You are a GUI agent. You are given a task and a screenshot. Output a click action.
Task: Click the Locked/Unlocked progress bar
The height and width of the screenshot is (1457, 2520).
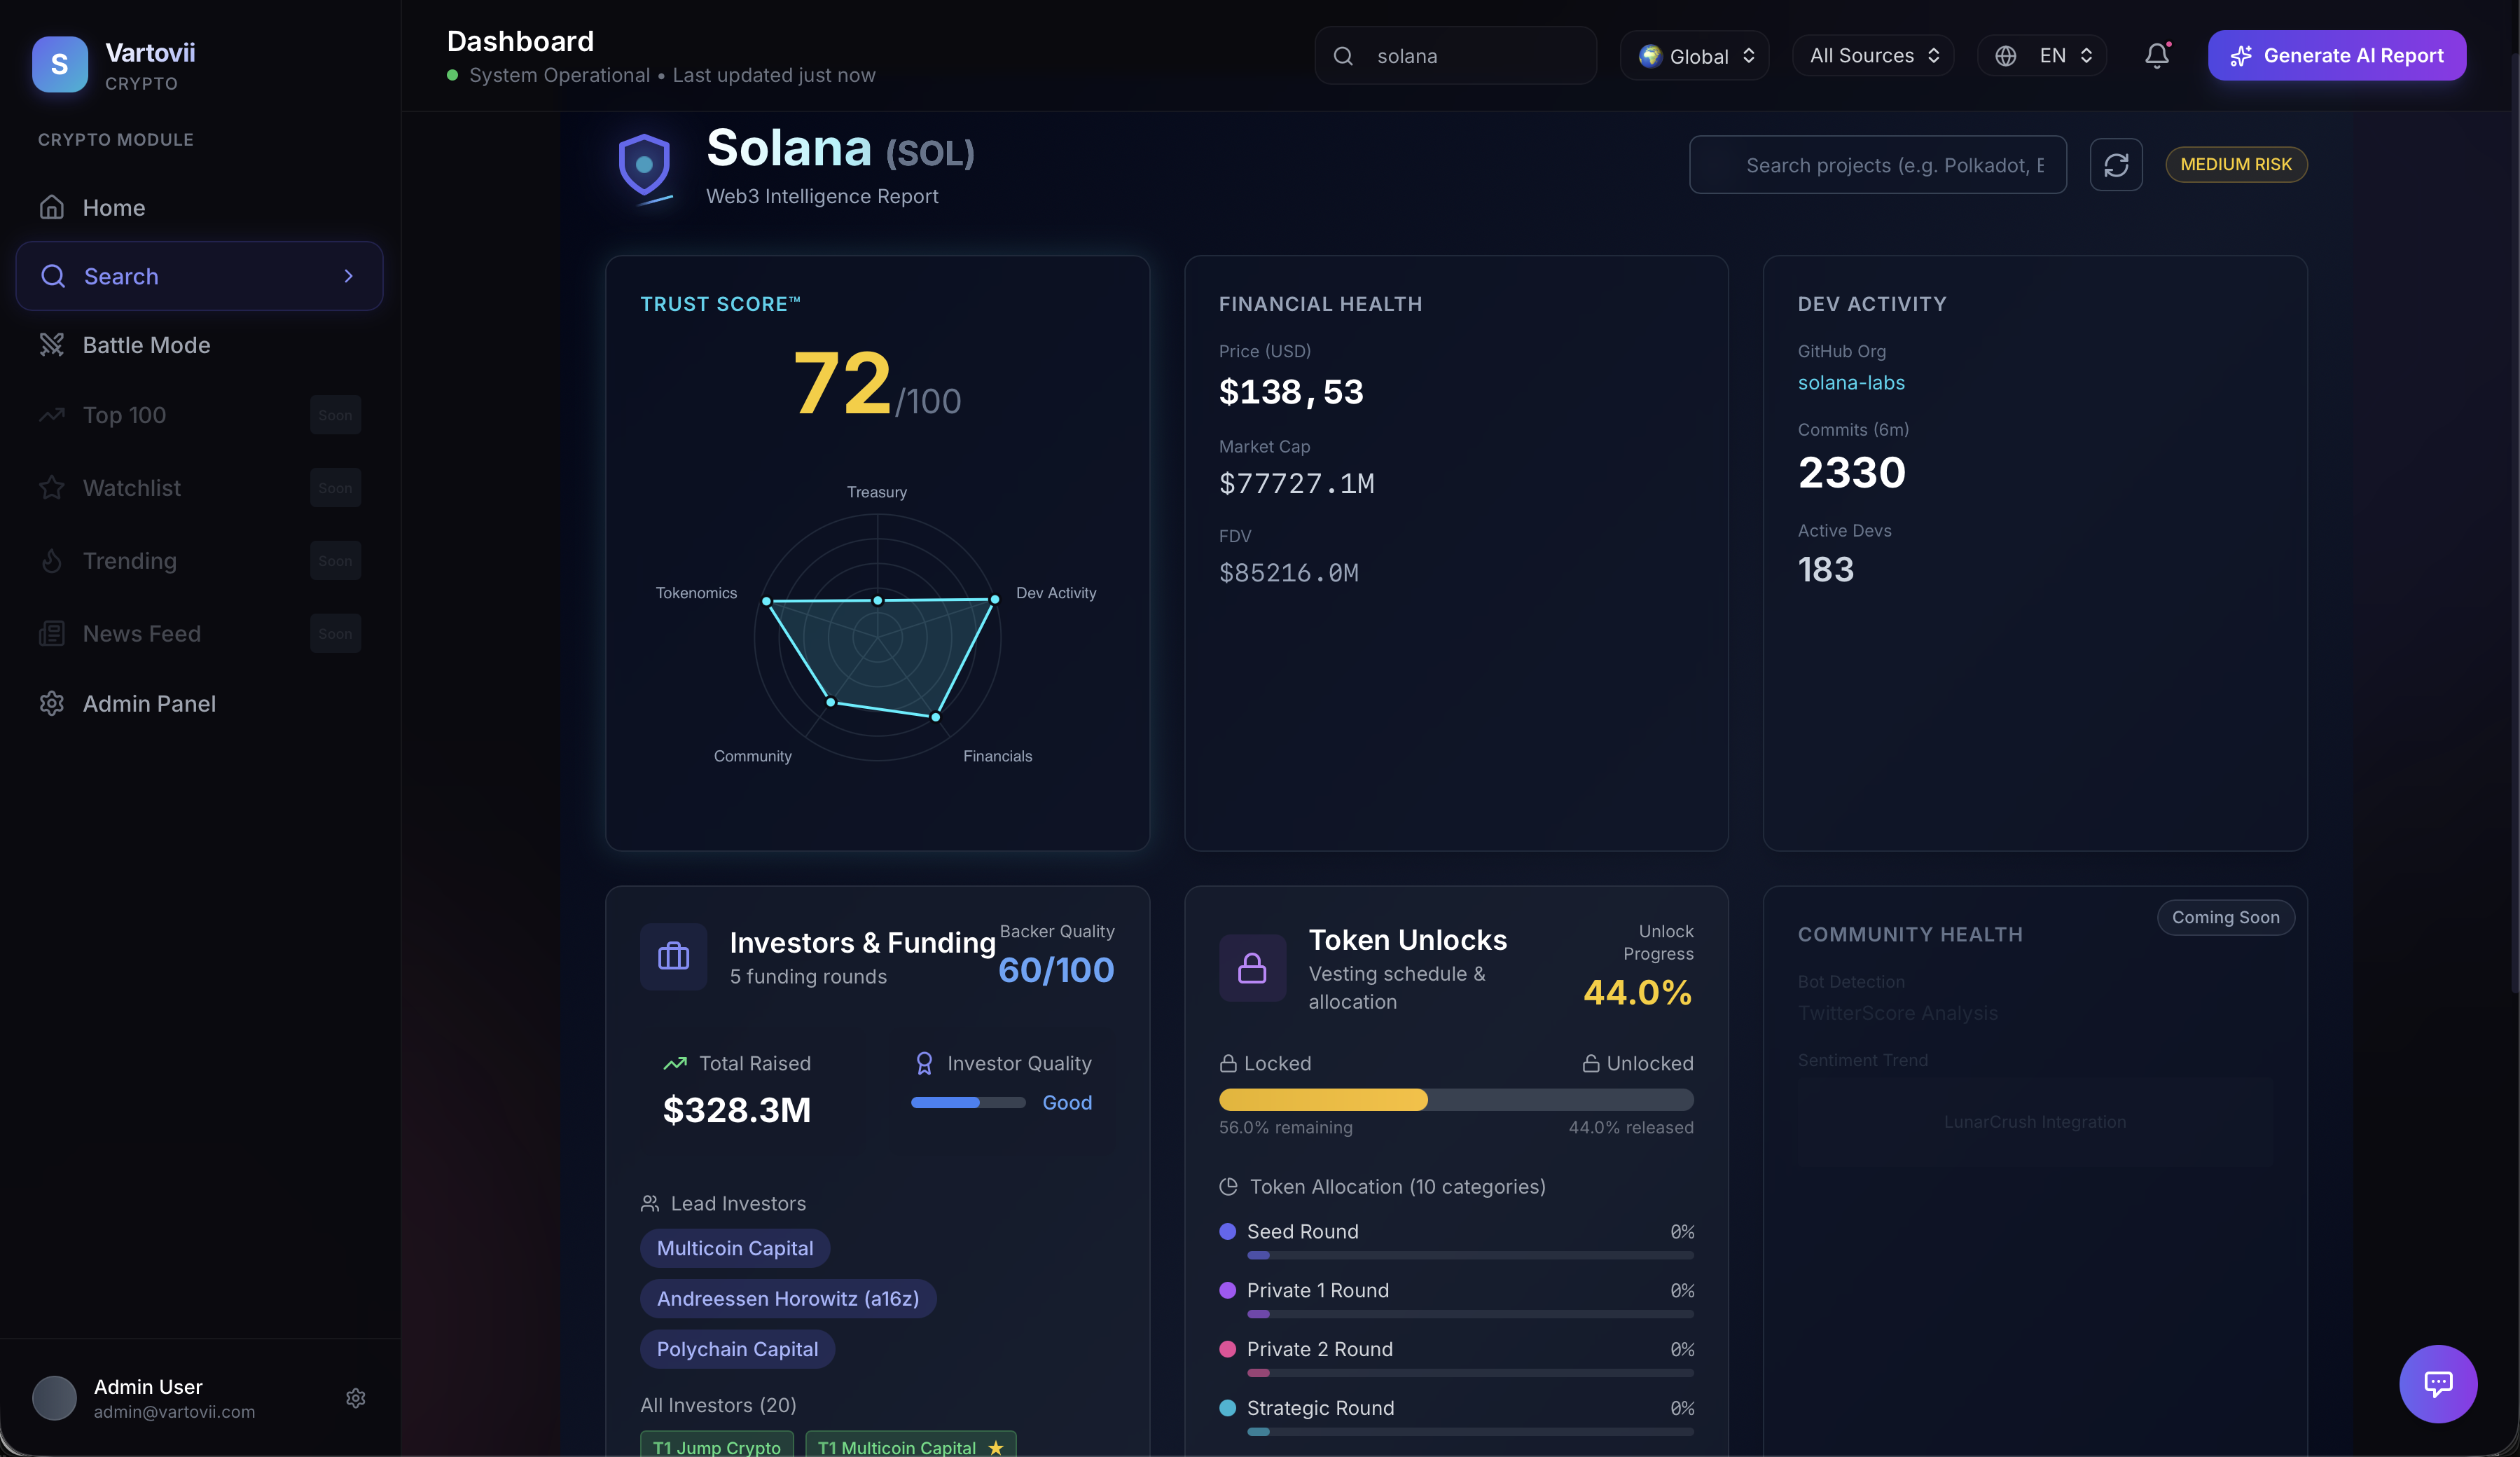[x=1455, y=1100]
